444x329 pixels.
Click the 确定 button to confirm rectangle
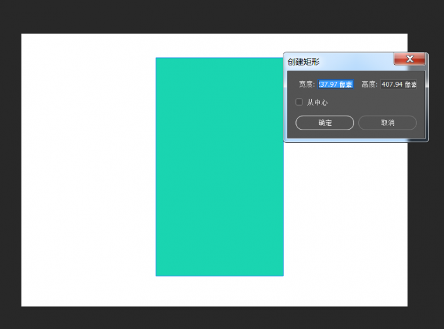click(x=324, y=123)
